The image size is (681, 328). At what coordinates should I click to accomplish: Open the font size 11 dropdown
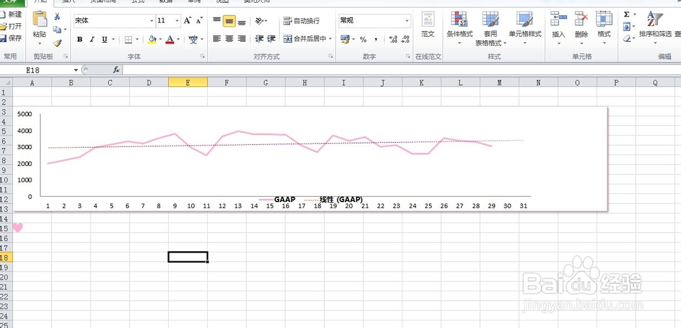coord(178,20)
